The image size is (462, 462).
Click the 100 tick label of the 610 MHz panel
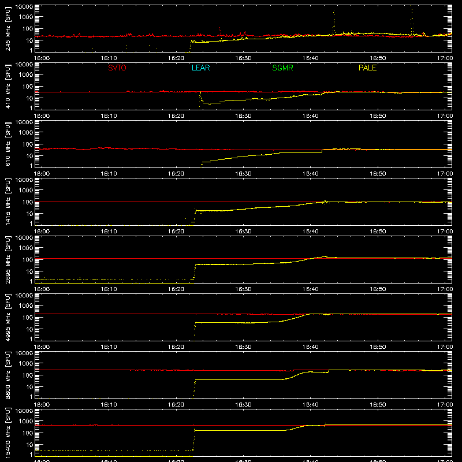(28, 144)
